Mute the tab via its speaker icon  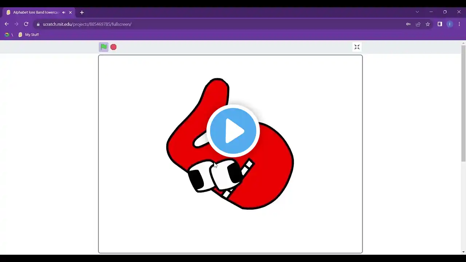[64, 12]
